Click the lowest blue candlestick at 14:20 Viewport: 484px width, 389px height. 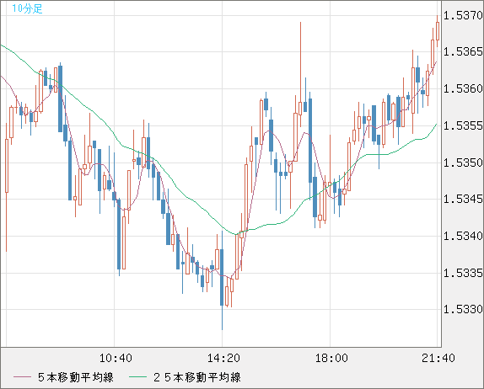click(222, 277)
